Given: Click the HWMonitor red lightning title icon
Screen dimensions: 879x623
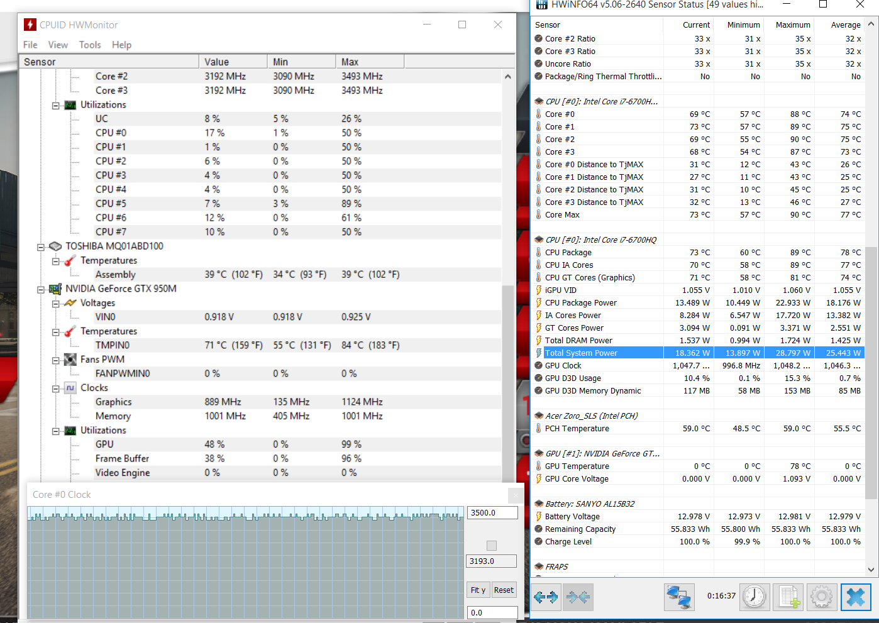Looking at the screenshot, I should click(x=30, y=25).
